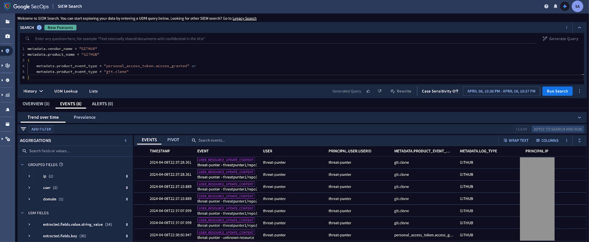Collapse the GROUPED FIELDS section
The width and height of the screenshot is (589, 242).
click(x=22, y=165)
